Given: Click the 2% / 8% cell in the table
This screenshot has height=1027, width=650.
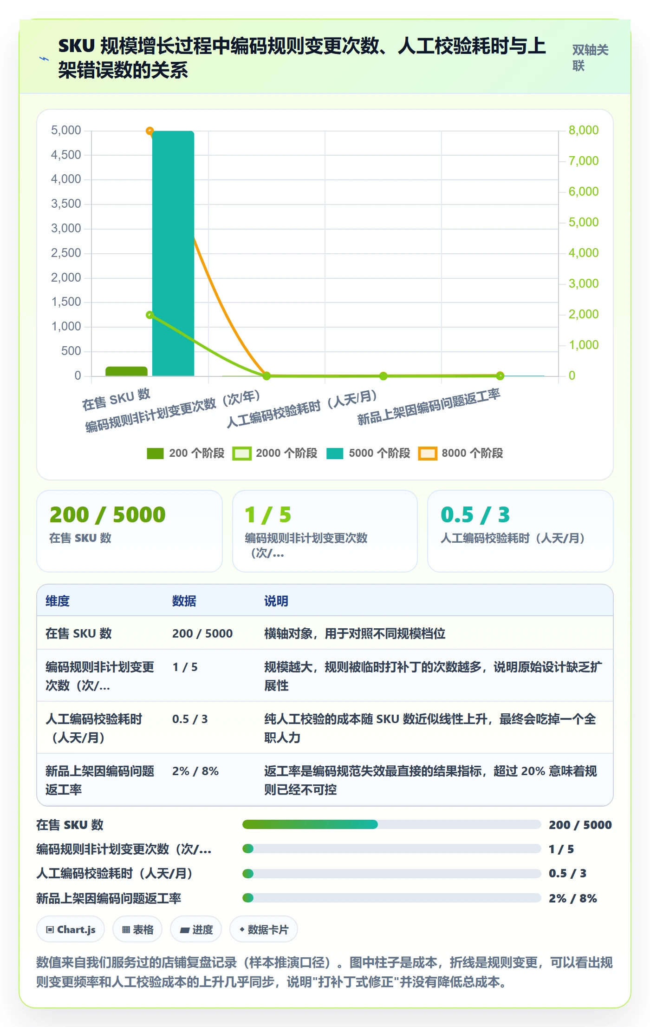Looking at the screenshot, I should [195, 771].
